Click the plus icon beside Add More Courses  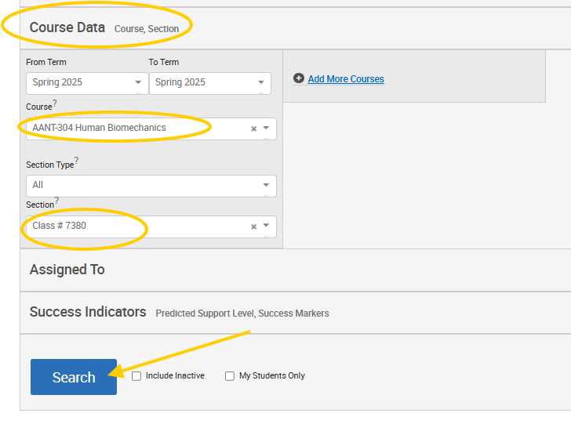click(x=298, y=78)
